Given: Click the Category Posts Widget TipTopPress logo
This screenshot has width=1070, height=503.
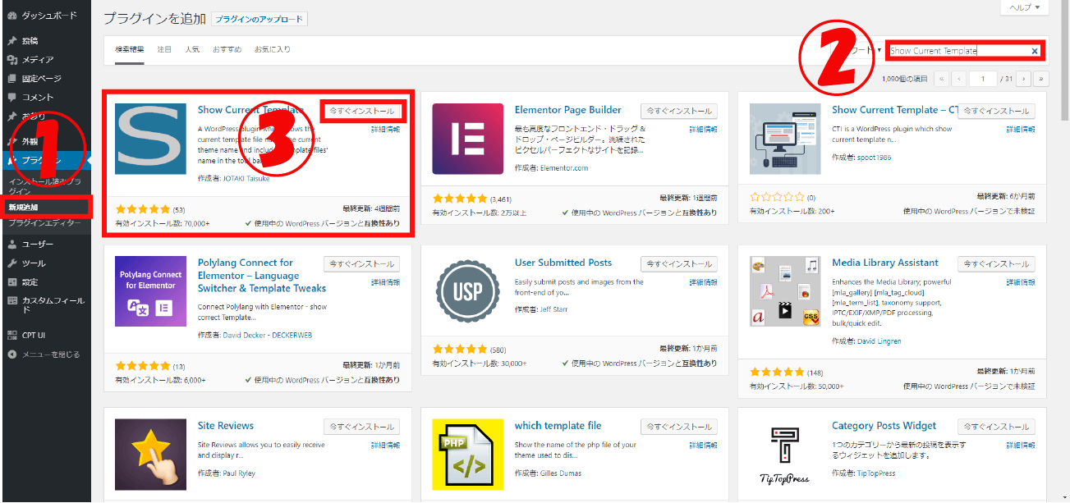Looking at the screenshot, I should coord(785,455).
